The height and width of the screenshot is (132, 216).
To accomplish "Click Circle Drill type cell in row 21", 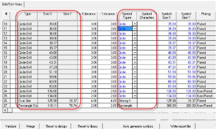I will (x=27, y=77).
